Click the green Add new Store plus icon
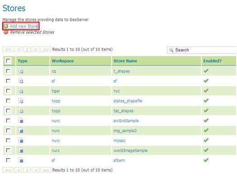 6,26
